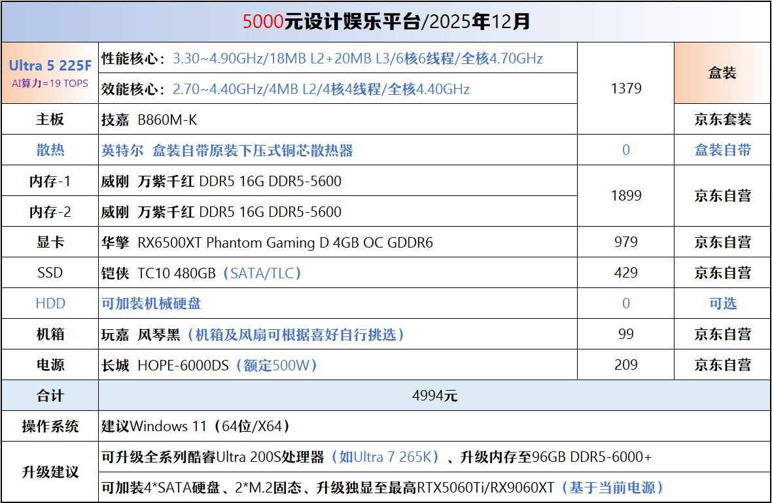Click the total 4994元
The image size is (772, 503).
click(435, 395)
